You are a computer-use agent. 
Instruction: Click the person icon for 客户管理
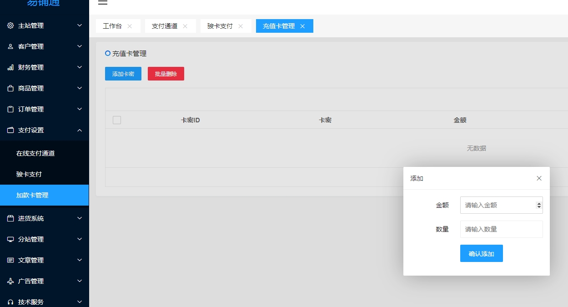(10, 46)
